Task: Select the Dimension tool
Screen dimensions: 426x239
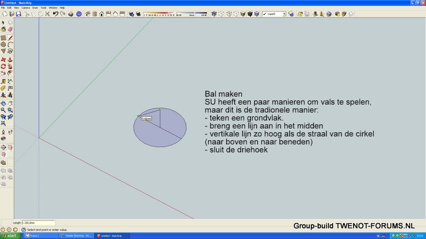Action: tap(10, 82)
